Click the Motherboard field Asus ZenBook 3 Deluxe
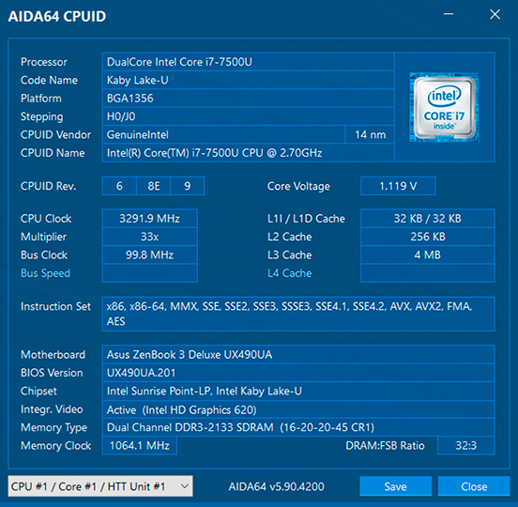518x507 pixels. click(x=298, y=354)
